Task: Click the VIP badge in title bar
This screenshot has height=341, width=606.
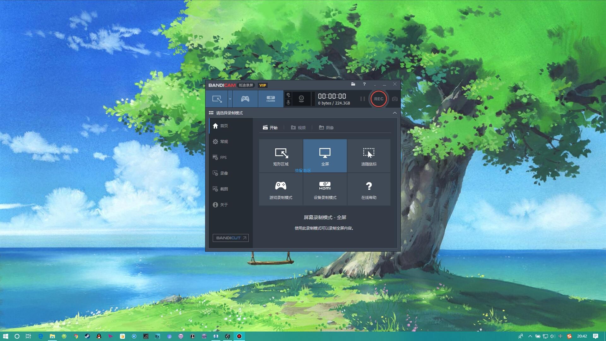Action: 263,85
